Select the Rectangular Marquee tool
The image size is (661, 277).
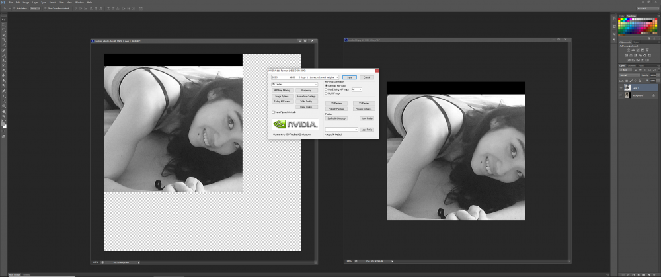pyautogui.click(x=4, y=25)
